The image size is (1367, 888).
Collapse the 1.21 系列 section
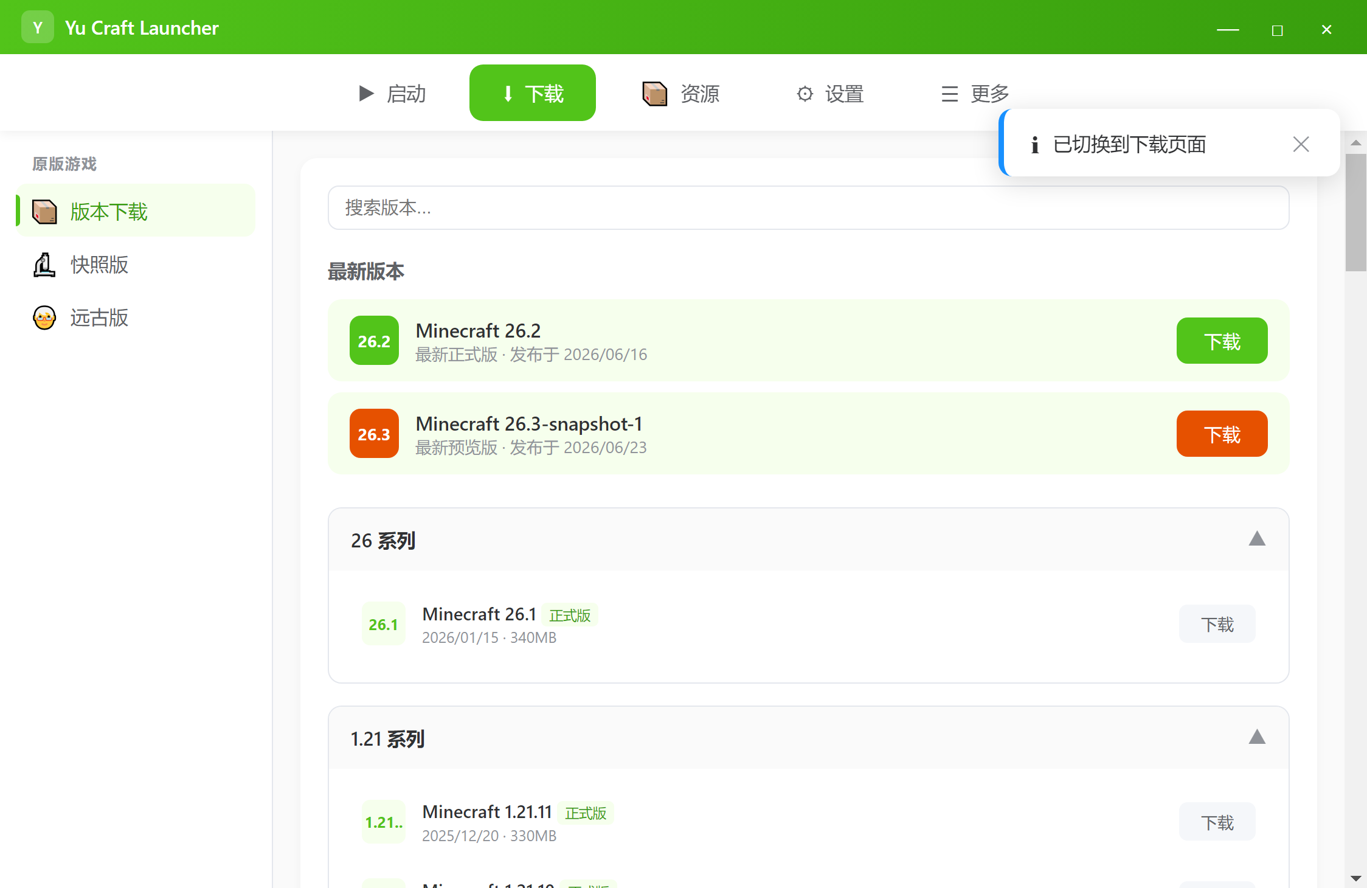click(x=1257, y=737)
